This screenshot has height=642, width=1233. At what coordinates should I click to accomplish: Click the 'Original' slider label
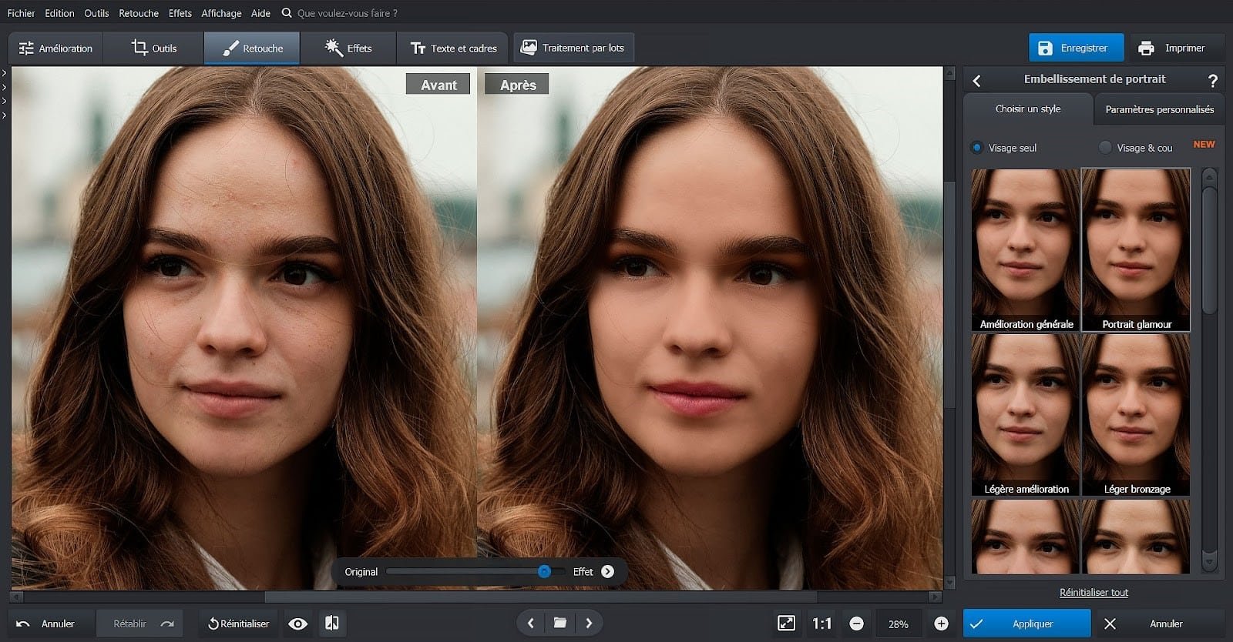pyautogui.click(x=361, y=571)
